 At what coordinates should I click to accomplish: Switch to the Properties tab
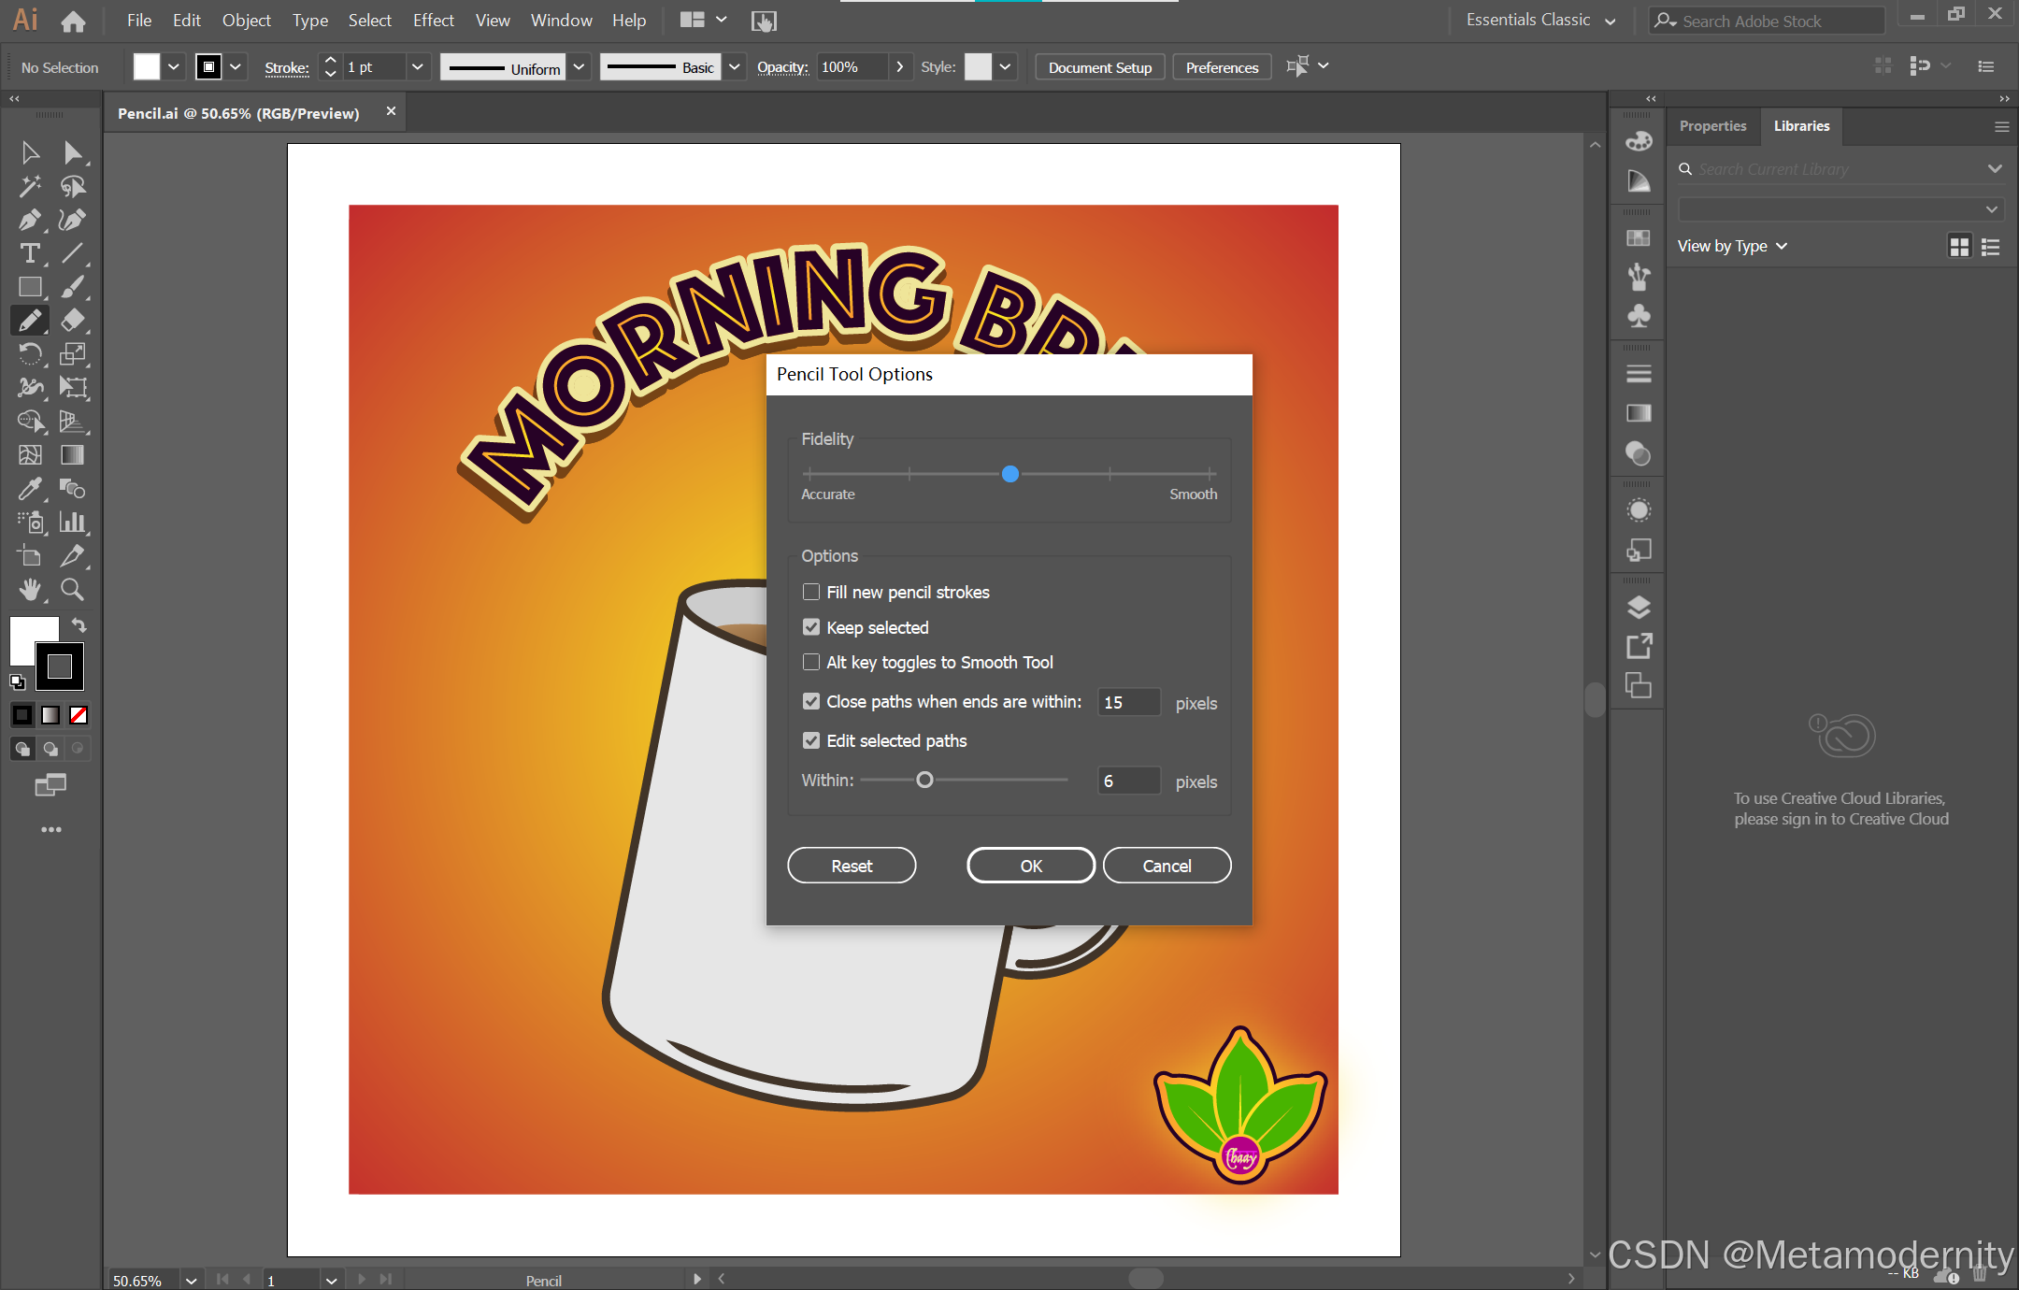click(1712, 126)
